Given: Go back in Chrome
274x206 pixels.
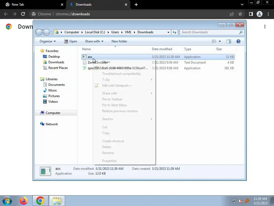Looking at the screenshot, I should click(6, 14).
